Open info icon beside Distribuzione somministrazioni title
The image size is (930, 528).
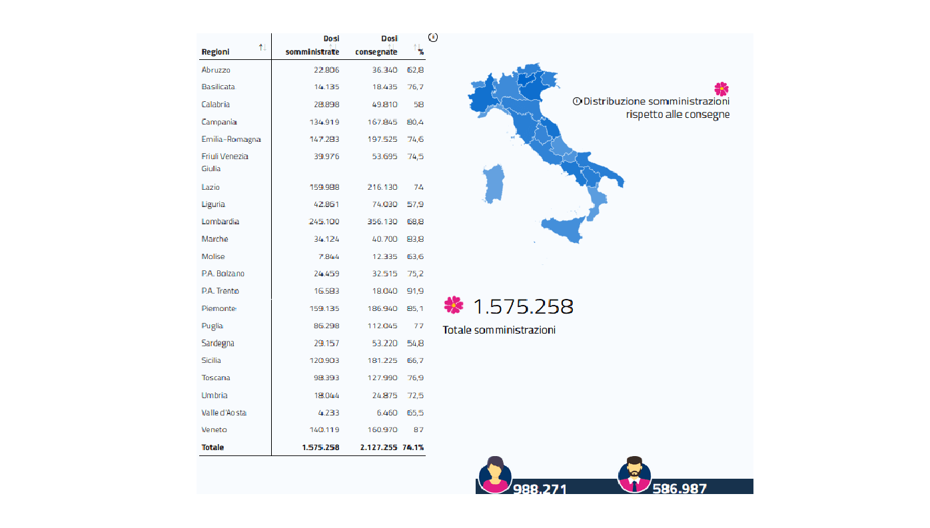[576, 101]
